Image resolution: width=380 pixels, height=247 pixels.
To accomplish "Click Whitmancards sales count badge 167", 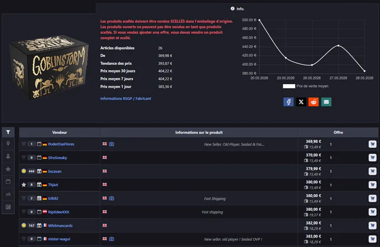I will pyautogui.click(x=31, y=225).
